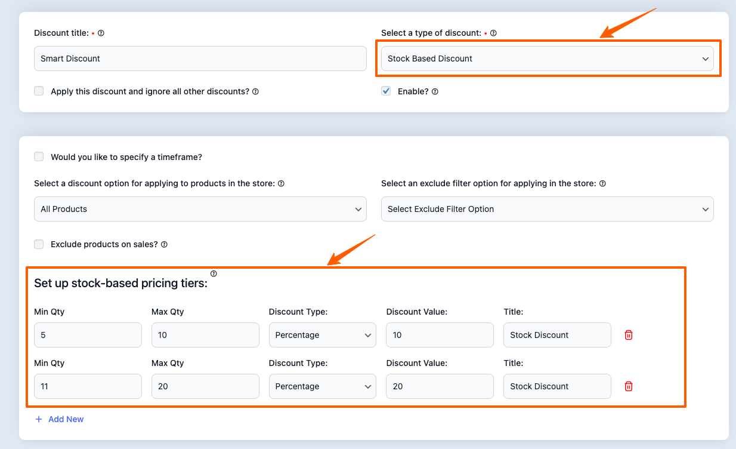Click info icon near stock-based pricing tiers heading
This screenshot has width=736, height=449.
pyautogui.click(x=214, y=274)
